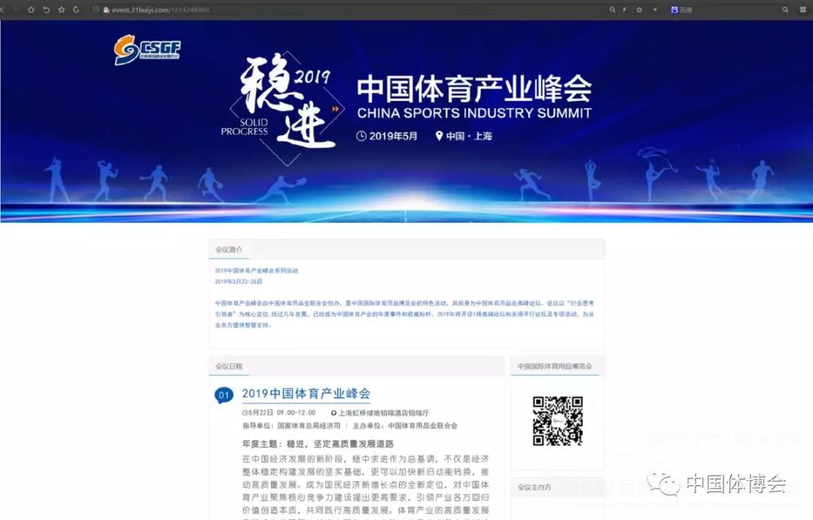Click the agenda time 5月22日 09:00-12:00
Image resolution: width=813 pixels, height=520 pixels.
point(279,412)
